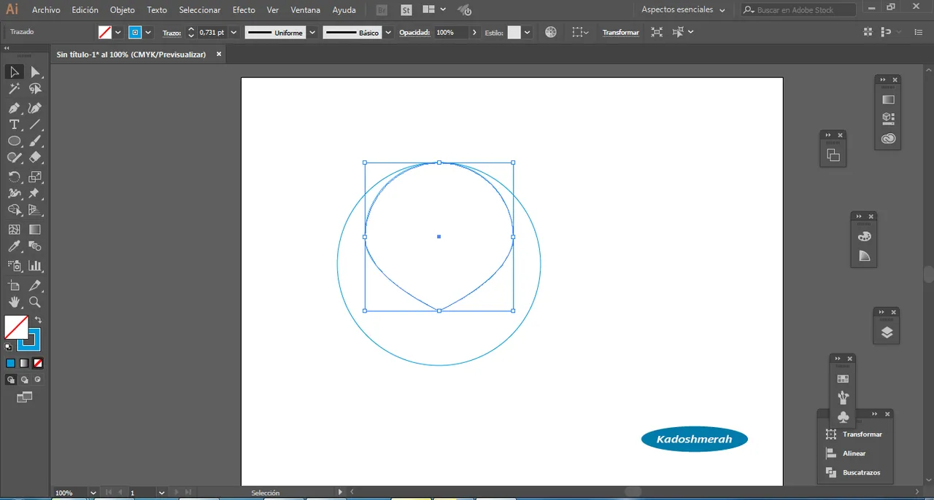The height and width of the screenshot is (500, 934).
Task: Activate the Zoom tool
Action: pyautogui.click(x=34, y=302)
